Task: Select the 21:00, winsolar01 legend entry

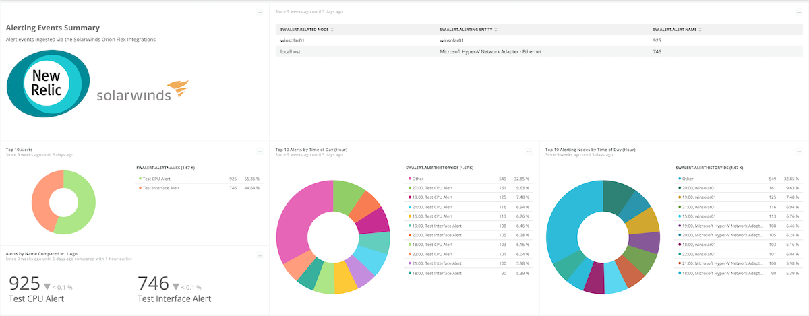Action: click(x=740, y=207)
